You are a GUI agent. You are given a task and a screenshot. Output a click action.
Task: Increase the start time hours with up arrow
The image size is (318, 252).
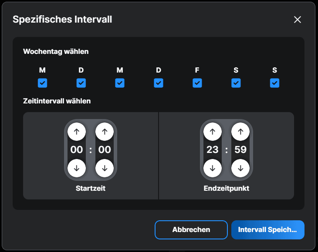pyautogui.click(x=77, y=132)
